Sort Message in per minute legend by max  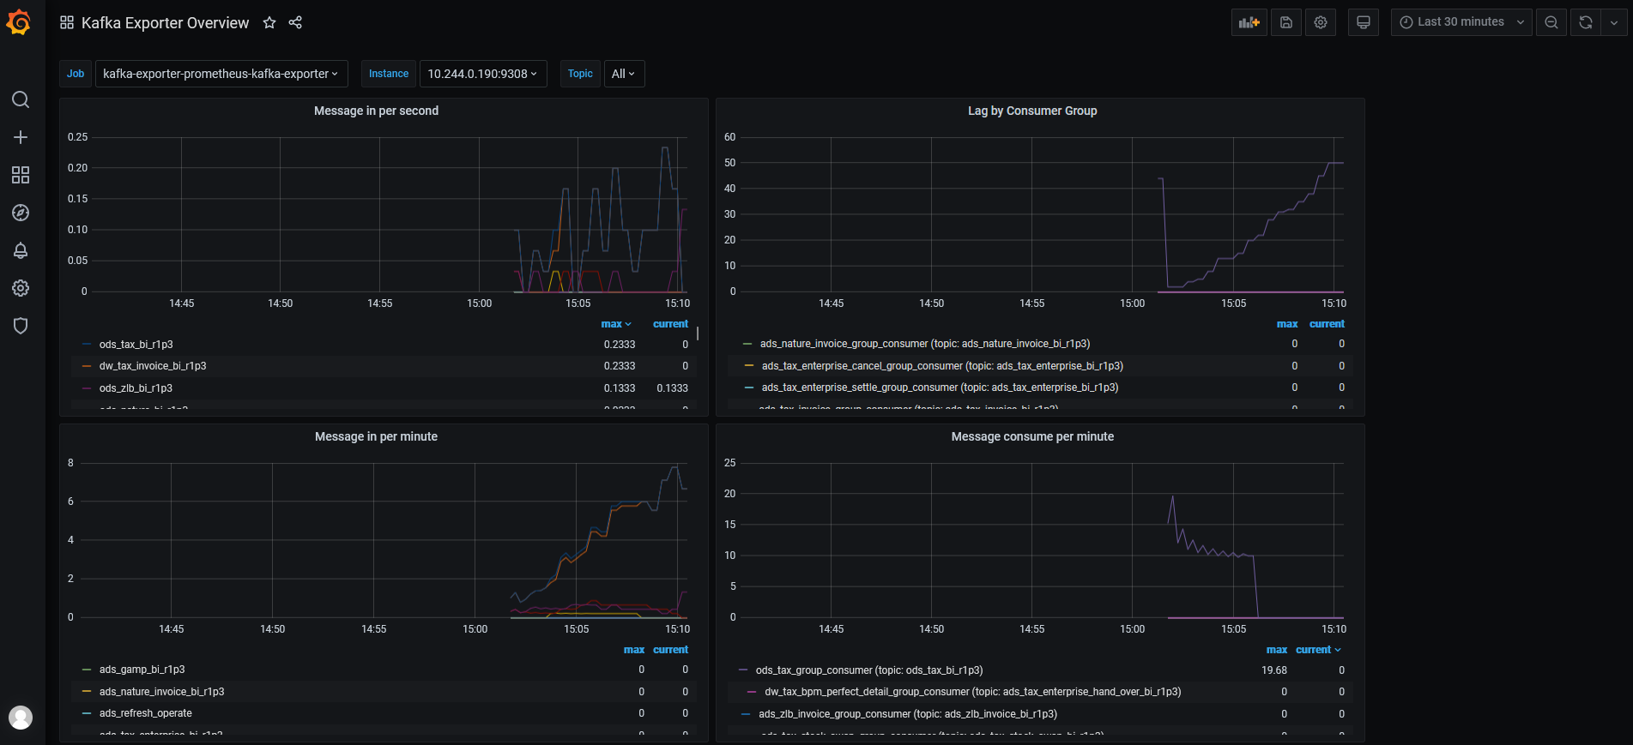coord(634,650)
